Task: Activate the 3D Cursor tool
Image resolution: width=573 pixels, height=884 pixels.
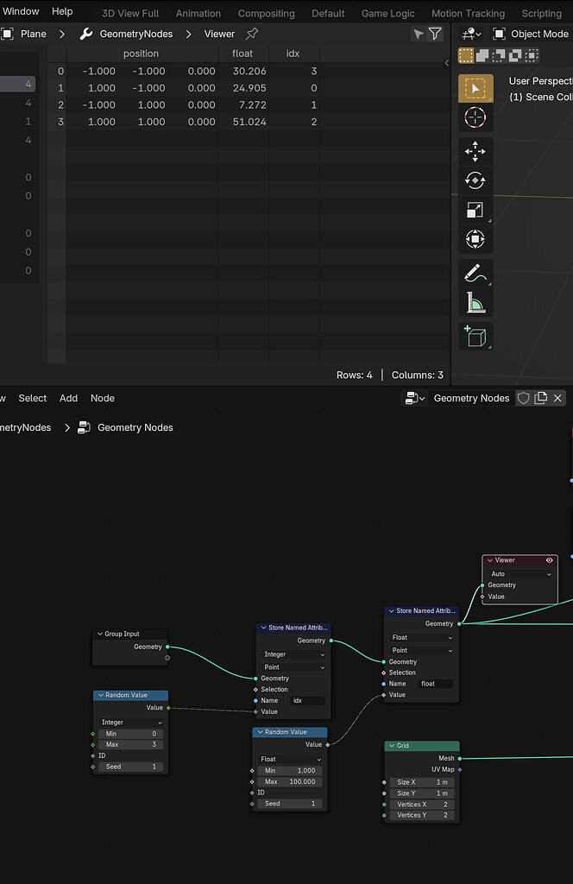Action: pos(475,117)
